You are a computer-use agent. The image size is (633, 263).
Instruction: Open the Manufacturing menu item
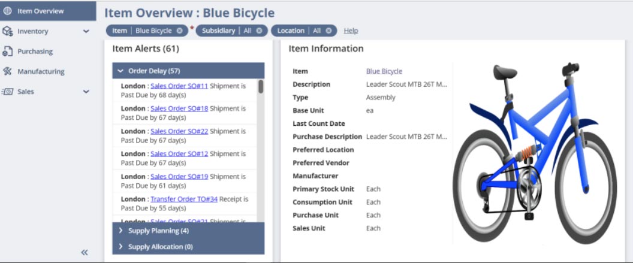pyautogui.click(x=41, y=71)
